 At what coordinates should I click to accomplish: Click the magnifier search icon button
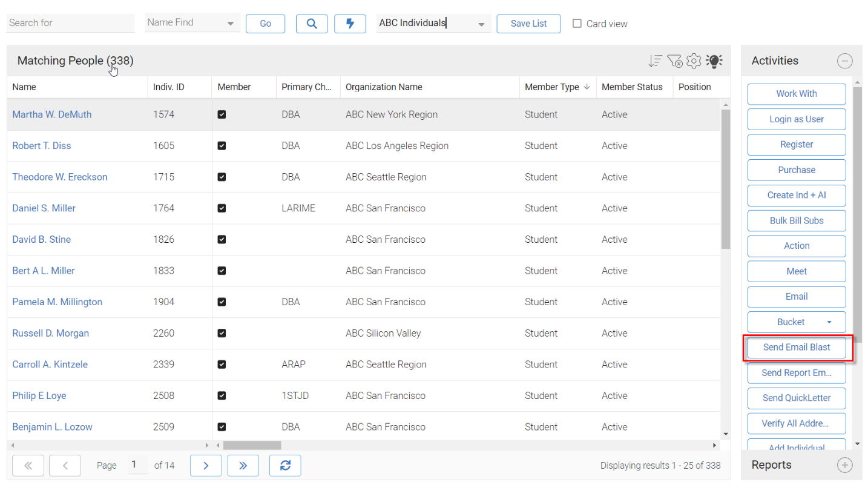coord(312,24)
